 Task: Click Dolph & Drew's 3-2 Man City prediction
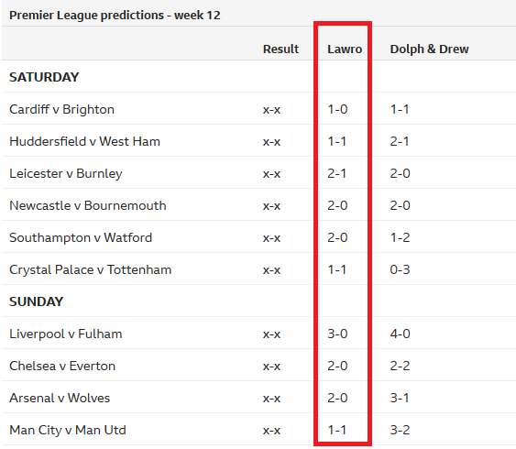(400, 430)
